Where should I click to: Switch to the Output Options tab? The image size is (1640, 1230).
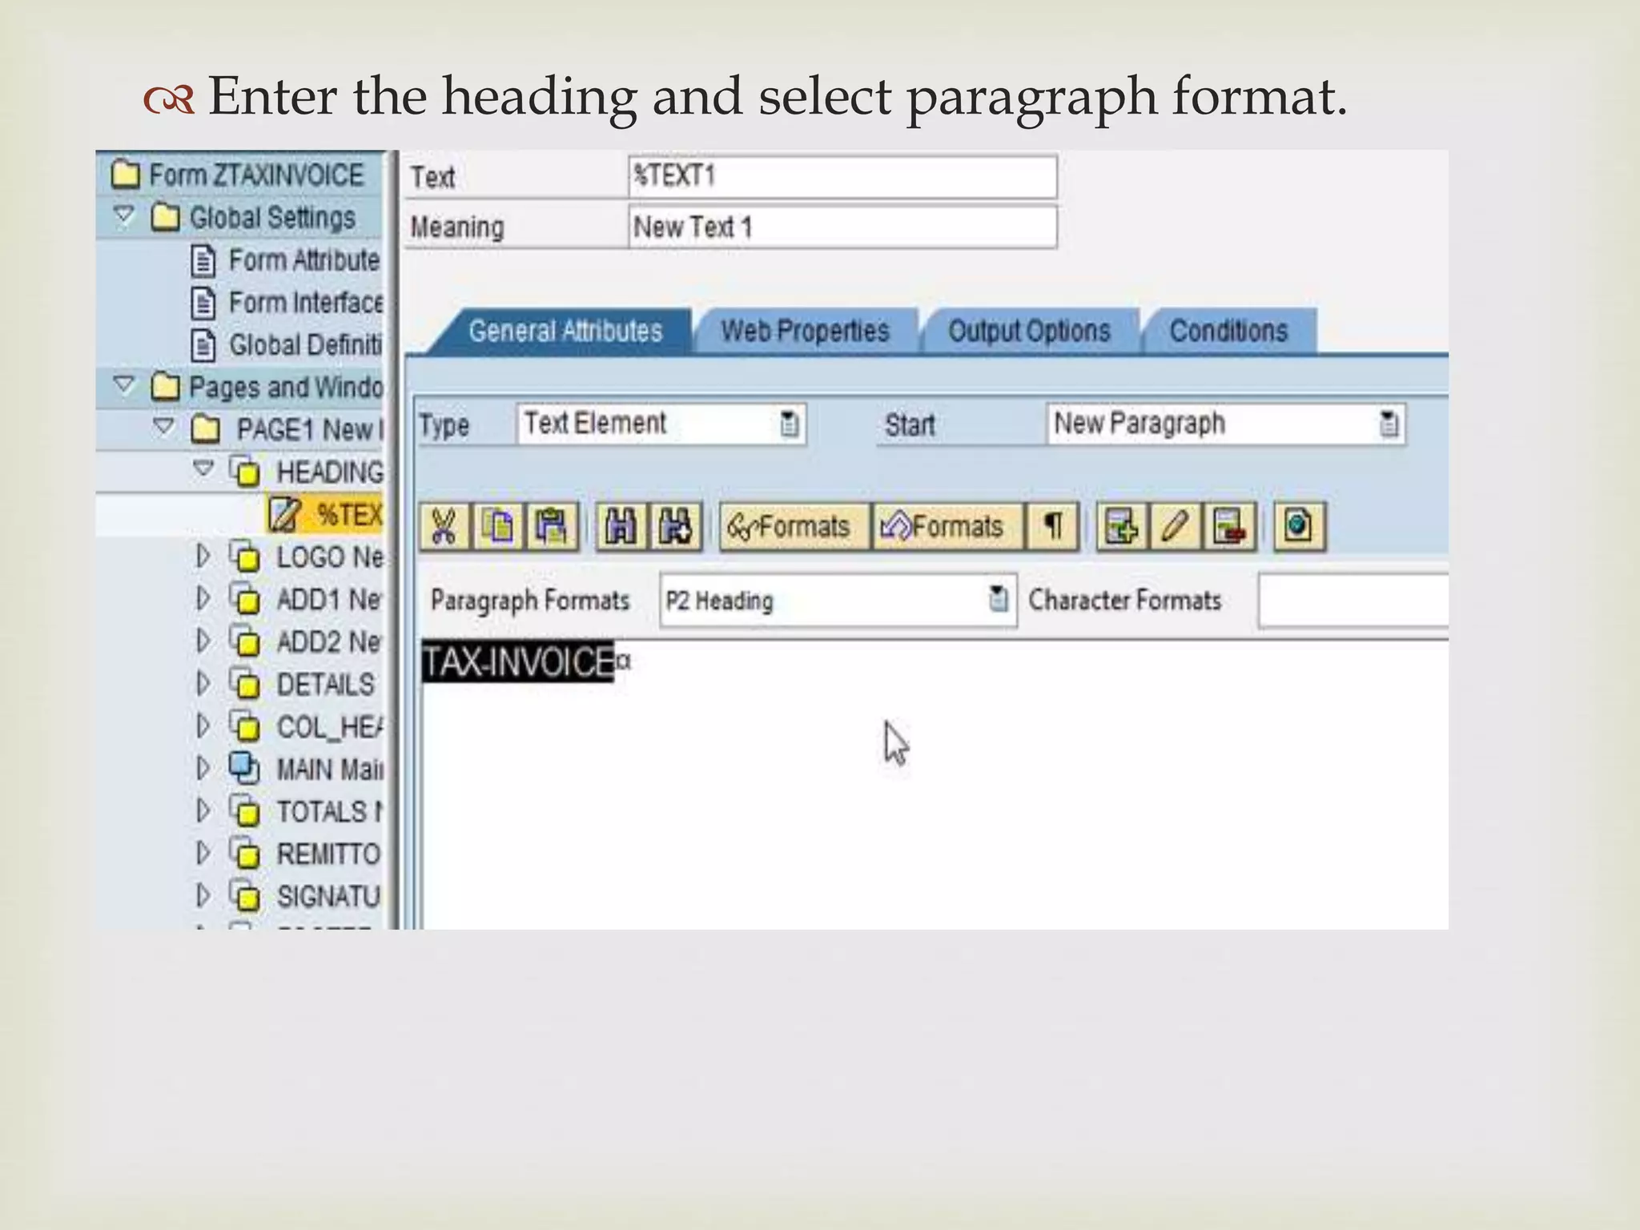[1028, 331]
